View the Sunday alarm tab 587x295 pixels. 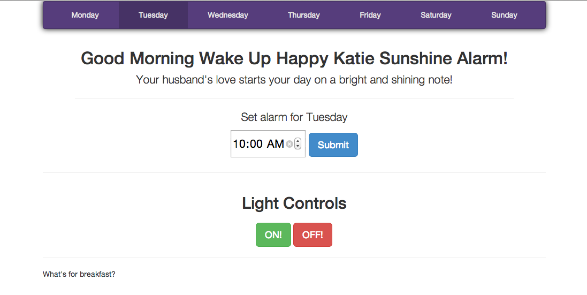click(x=504, y=15)
